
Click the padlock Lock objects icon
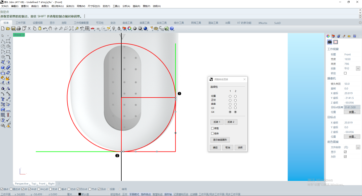(119, 29)
